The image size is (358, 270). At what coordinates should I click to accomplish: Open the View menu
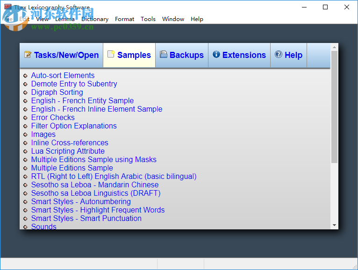pyautogui.click(x=42, y=19)
